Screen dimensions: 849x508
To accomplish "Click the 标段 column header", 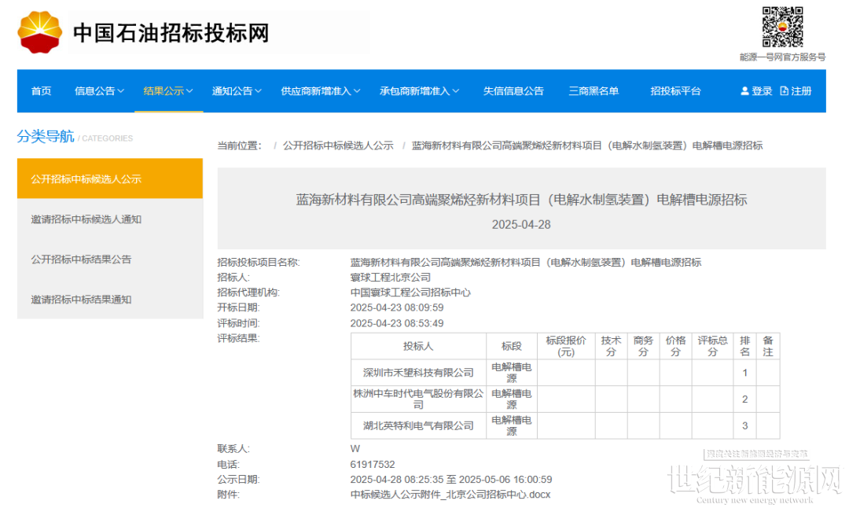I will tap(512, 346).
